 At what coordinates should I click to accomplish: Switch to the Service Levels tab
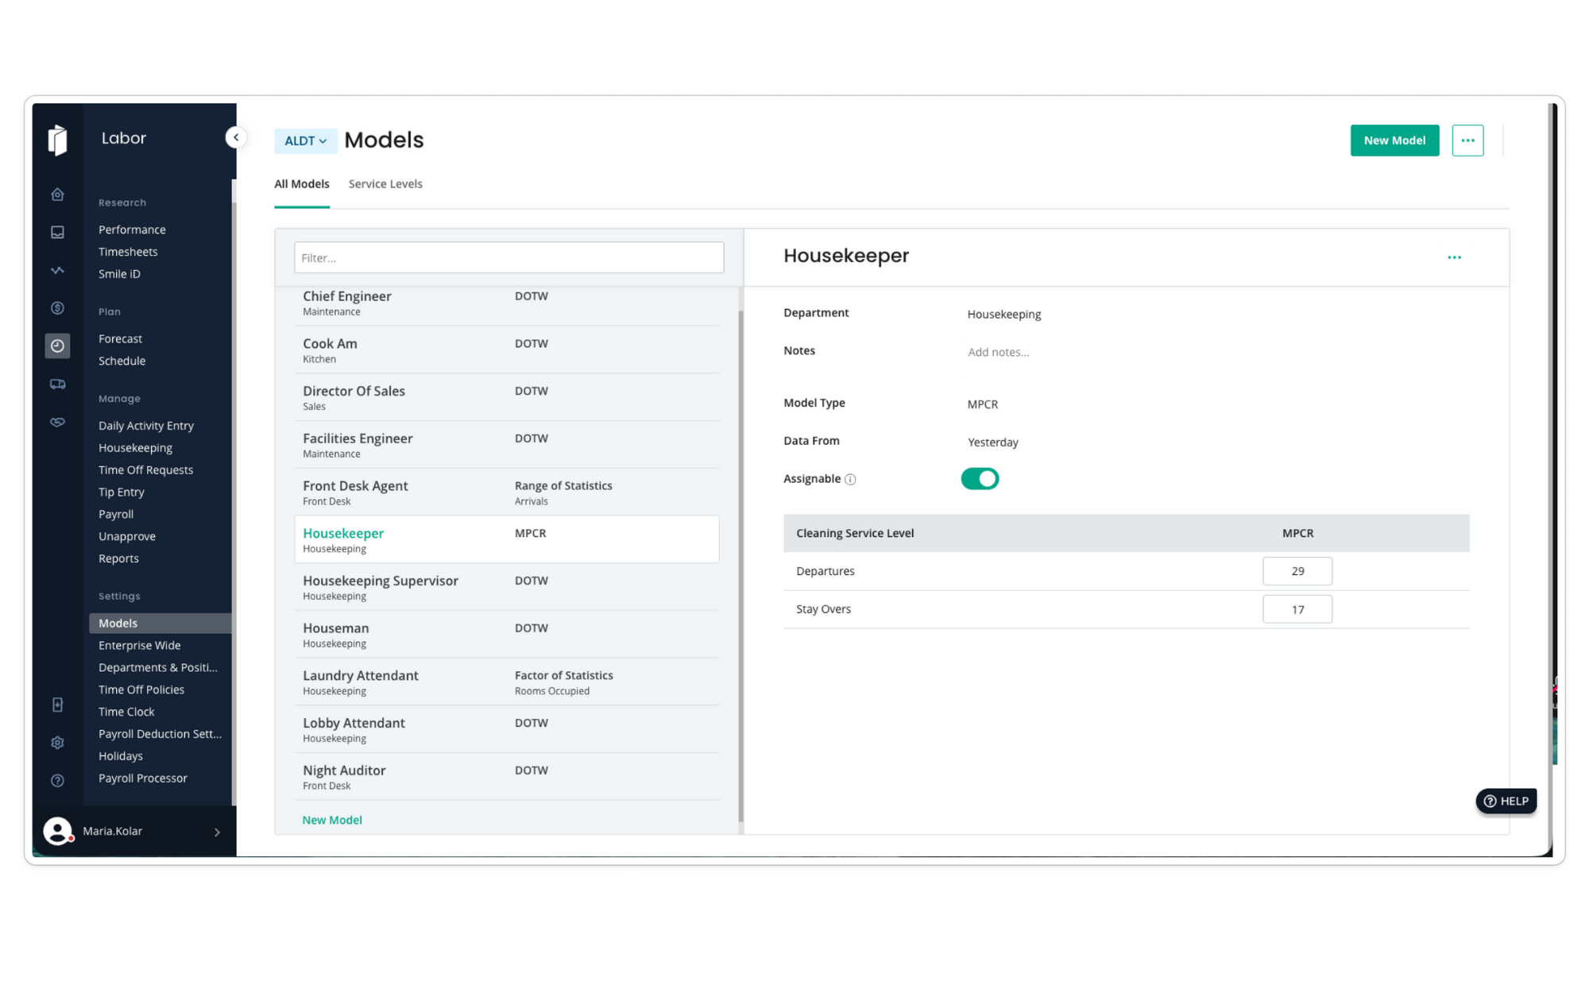click(x=385, y=184)
